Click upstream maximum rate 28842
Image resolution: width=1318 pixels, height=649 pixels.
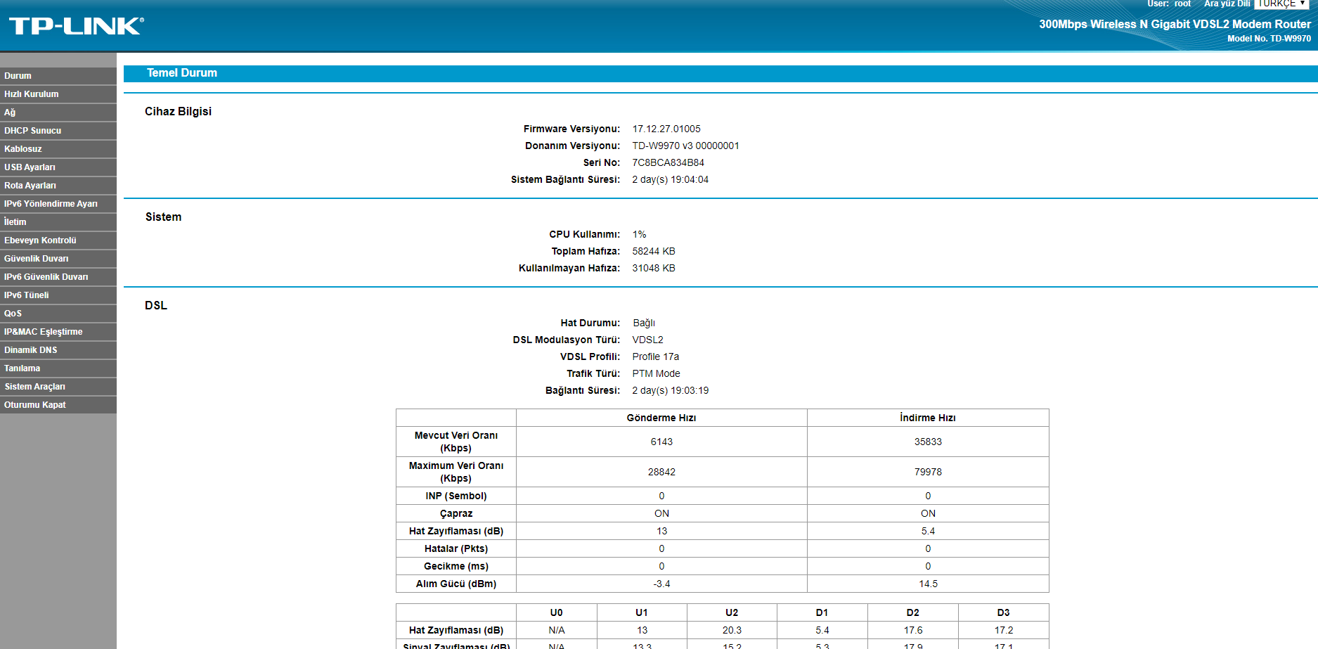(661, 473)
